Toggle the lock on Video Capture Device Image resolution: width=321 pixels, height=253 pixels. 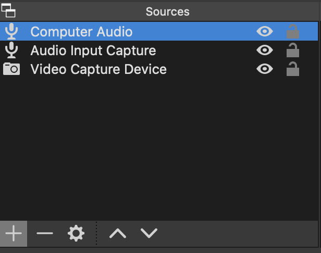pyautogui.click(x=293, y=69)
